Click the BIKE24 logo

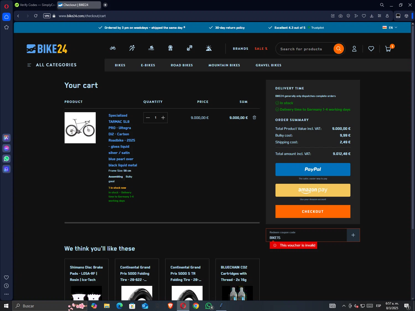point(47,49)
